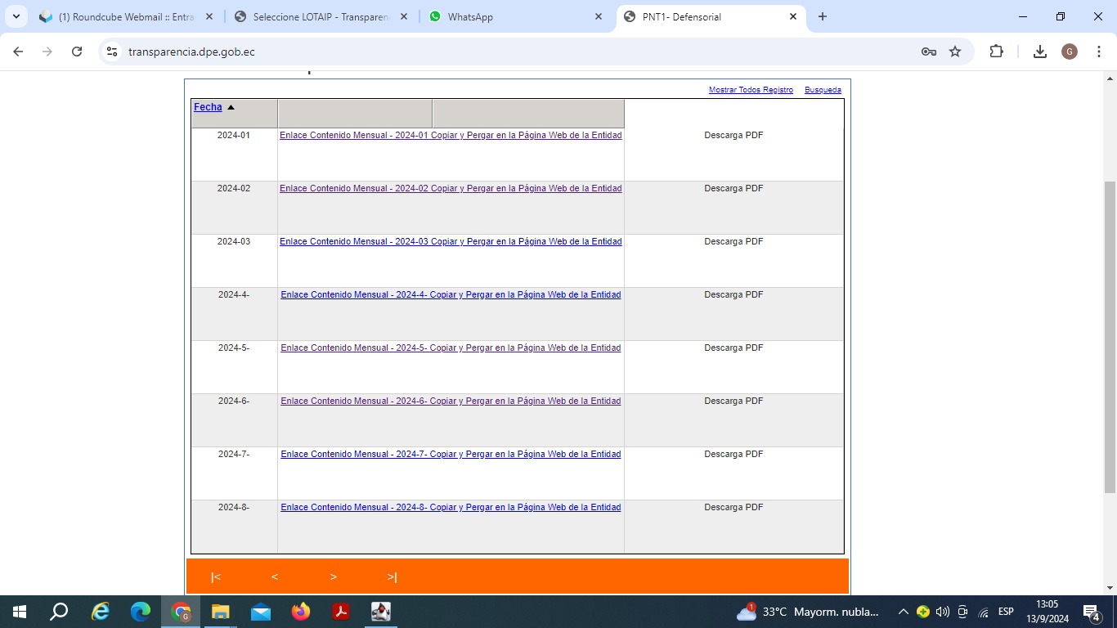Show hidden system tray icons
The height and width of the screenshot is (628, 1117).
point(903,612)
